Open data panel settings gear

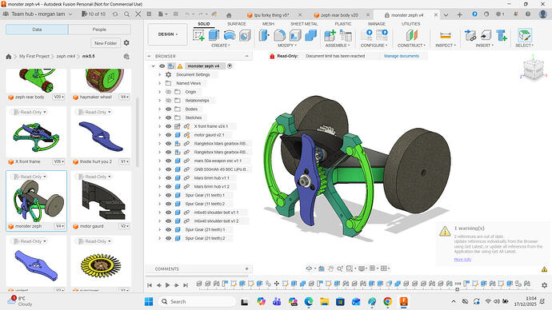coord(126,43)
